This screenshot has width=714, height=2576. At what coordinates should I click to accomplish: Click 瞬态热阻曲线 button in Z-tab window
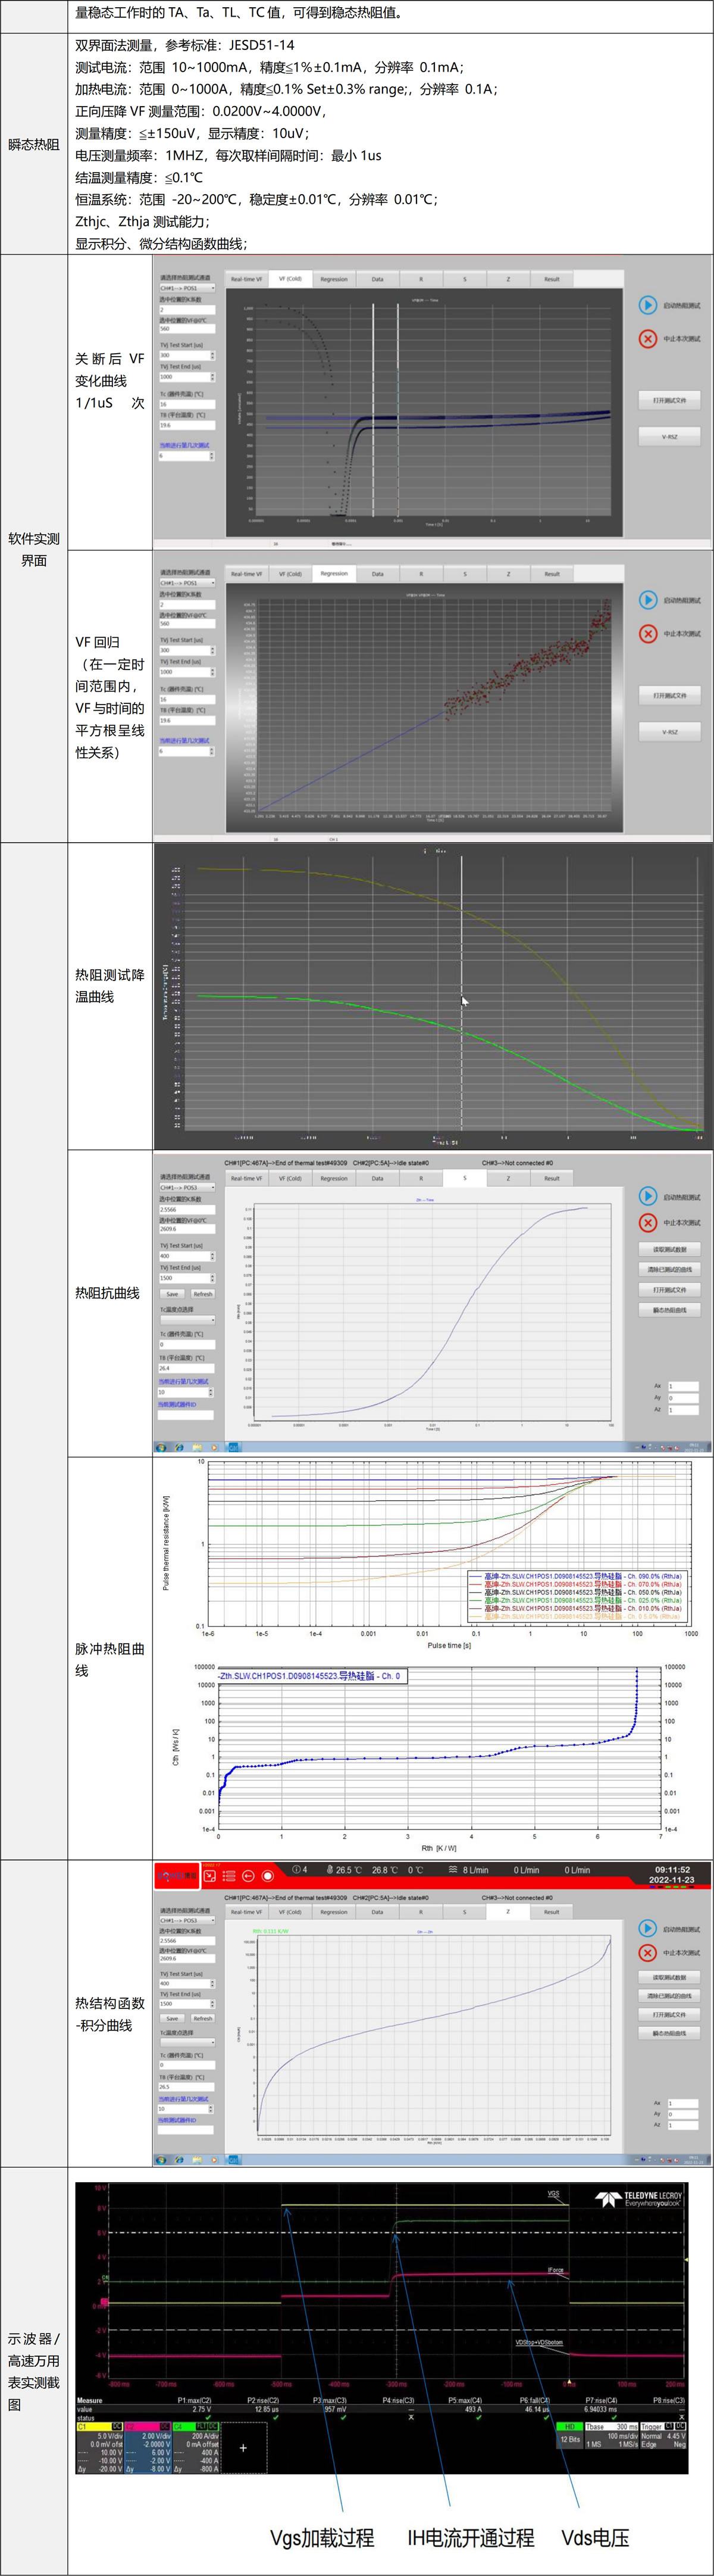[x=670, y=2034]
